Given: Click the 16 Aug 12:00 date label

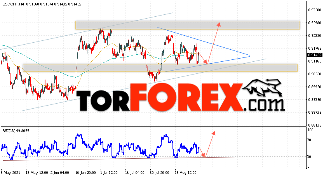Looking at the screenshot, I should [x=185, y=172].
